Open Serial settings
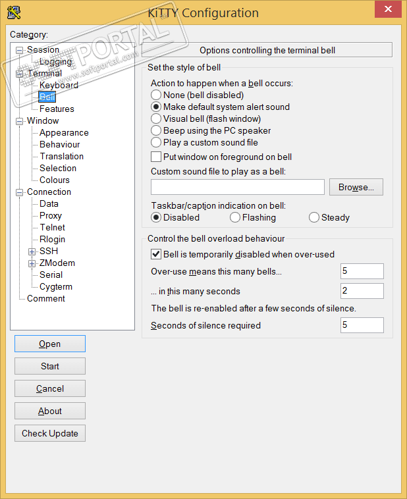This screenshot has height=499, width=407. [51, 275]
